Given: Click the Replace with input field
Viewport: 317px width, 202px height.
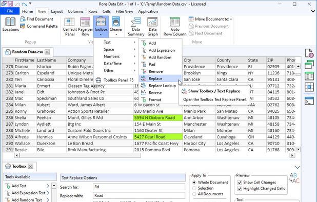Looking at the screenshot, I should pos(139,195).
